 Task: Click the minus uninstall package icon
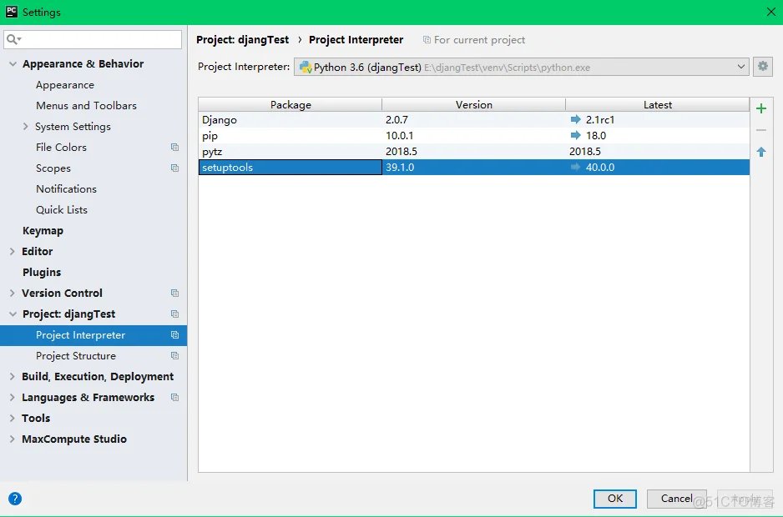(761, 130)
